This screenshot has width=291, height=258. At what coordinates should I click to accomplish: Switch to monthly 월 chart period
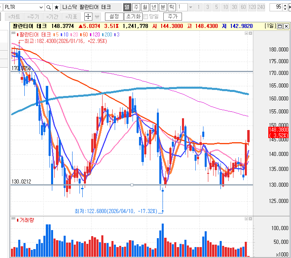point(145,7)
